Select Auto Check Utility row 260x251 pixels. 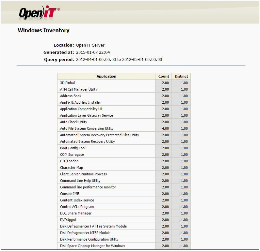click(x=124, y=122)
